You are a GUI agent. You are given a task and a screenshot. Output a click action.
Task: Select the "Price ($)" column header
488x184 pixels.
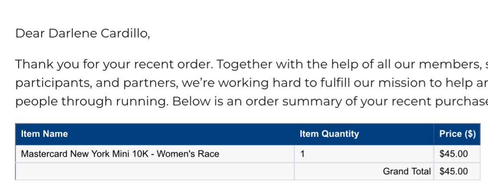tap(457, 134)
